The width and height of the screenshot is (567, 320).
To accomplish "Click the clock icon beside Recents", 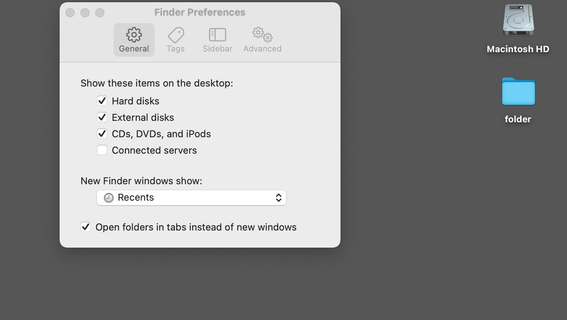I will pyautogui.click(x=108, y=198).
